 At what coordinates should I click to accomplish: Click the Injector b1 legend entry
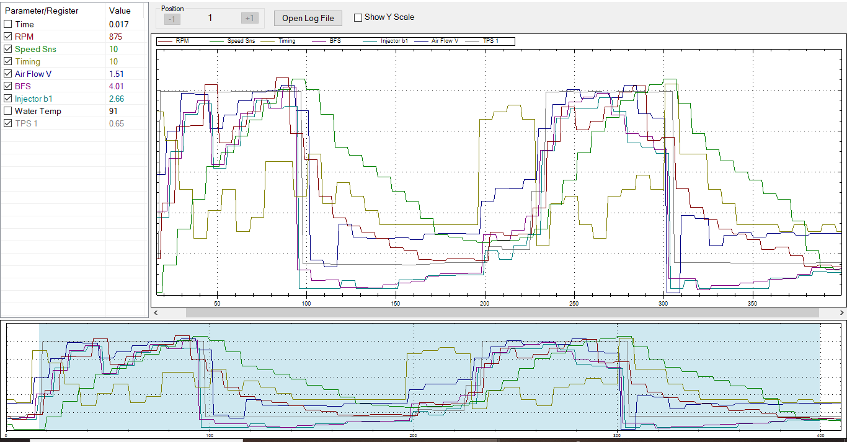(394, 41)
